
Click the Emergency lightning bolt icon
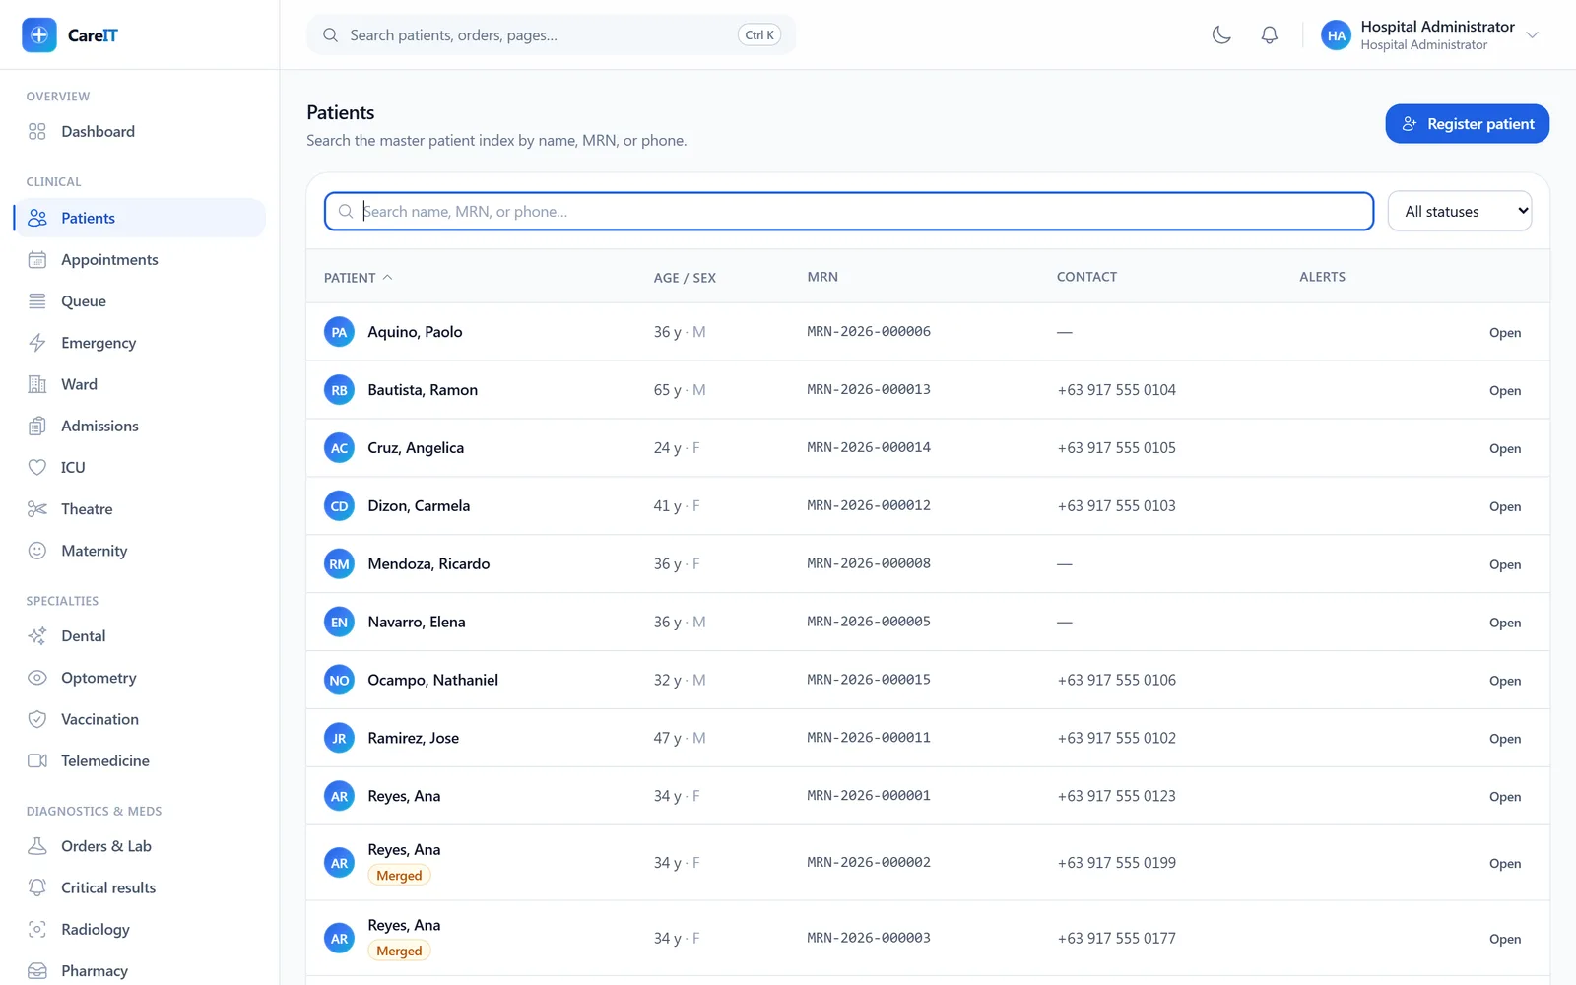37,343
